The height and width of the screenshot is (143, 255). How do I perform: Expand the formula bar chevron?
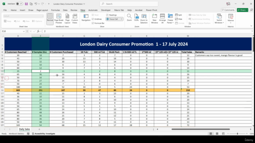pos(252,31)
